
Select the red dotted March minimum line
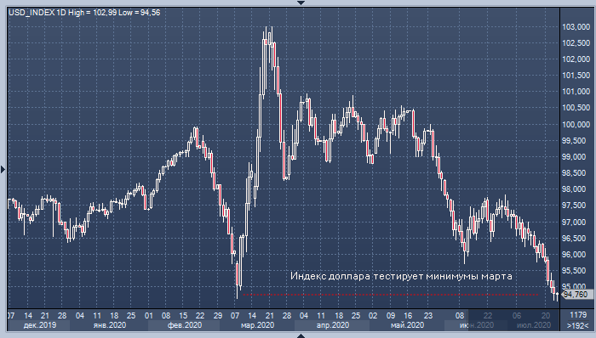coord(390,295)
